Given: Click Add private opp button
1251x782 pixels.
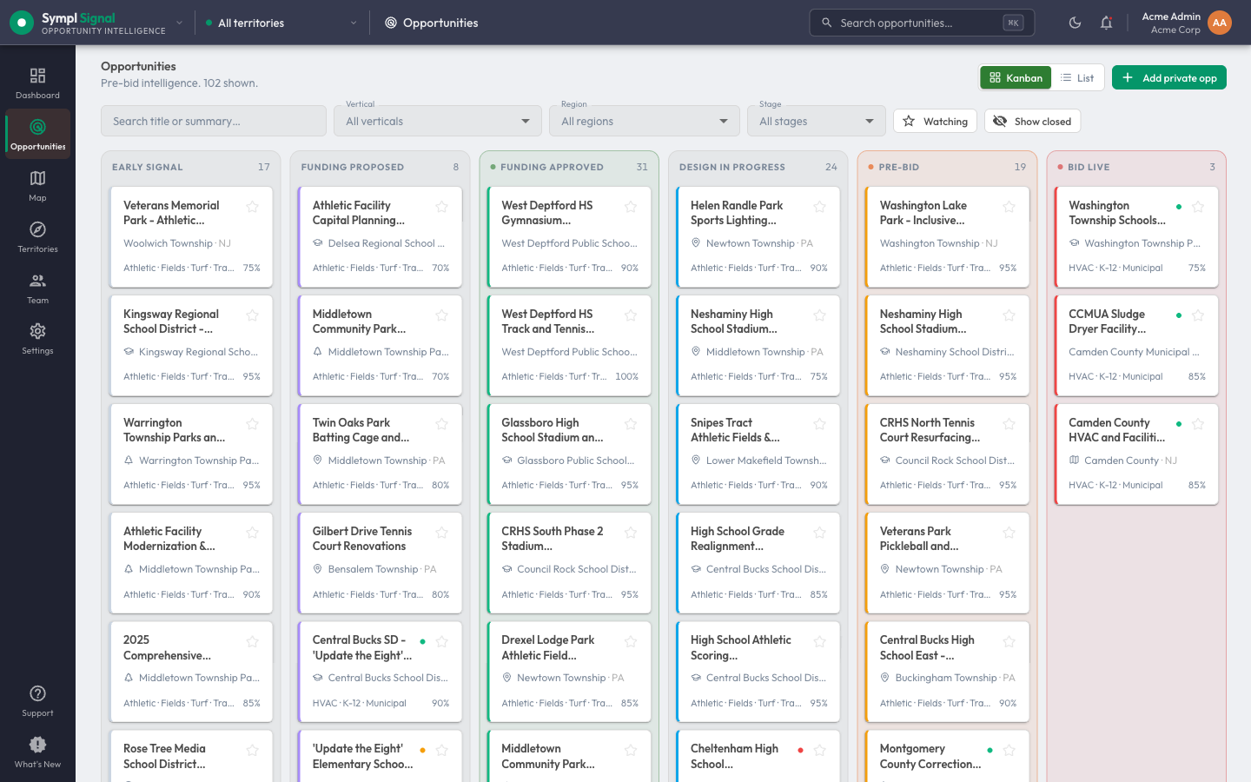Looking at the screenshot, I should (x=1169, y=77).
